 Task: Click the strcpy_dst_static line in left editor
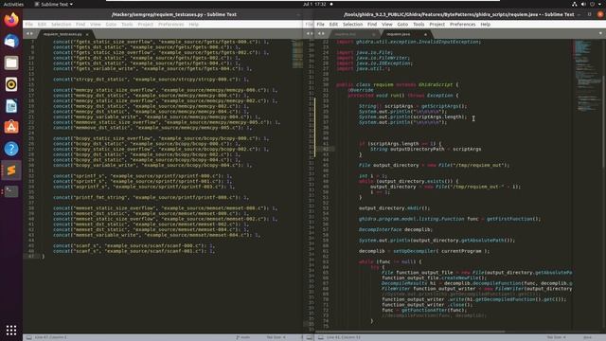point(151,79)
